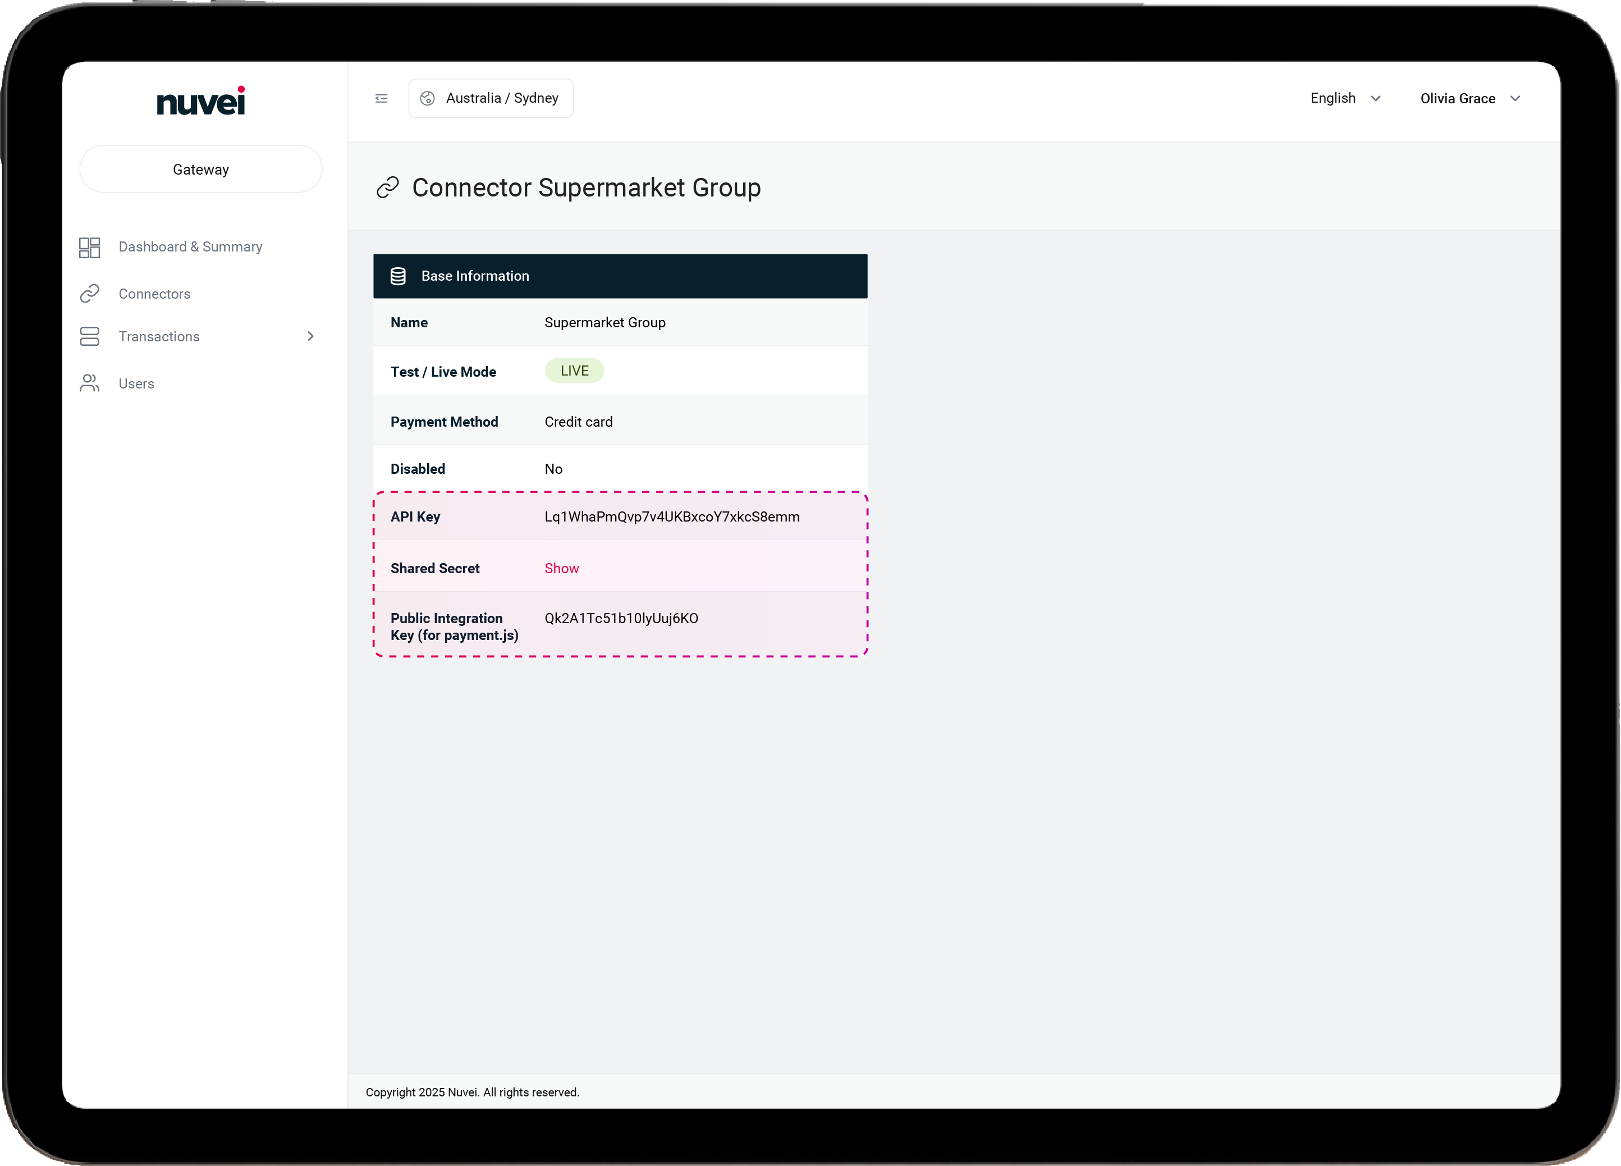Click the database icon in Base Information header
This screenshot has height=1166, width=1621.
[x=398, y=276]
